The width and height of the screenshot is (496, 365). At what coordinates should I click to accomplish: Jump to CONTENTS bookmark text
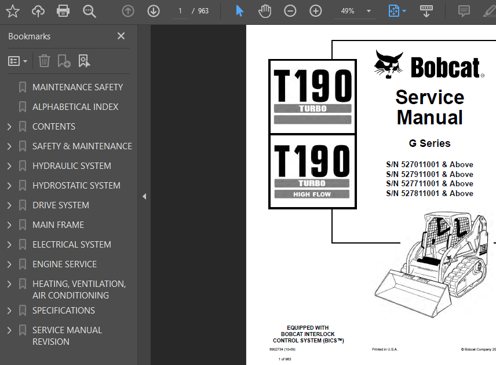[x=54, y=127]
